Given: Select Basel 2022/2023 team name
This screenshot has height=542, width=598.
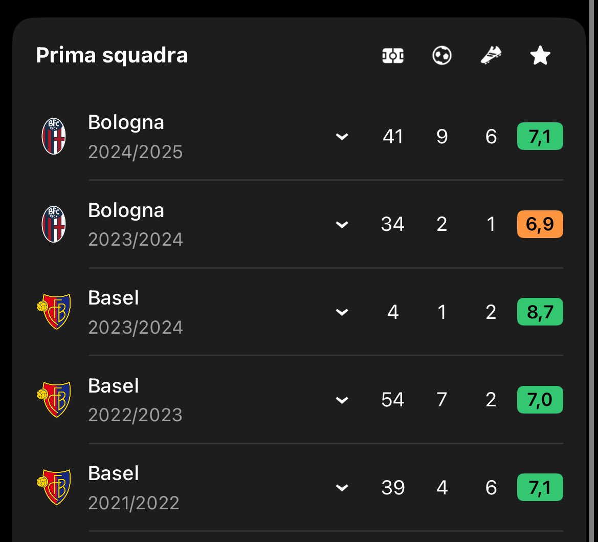Looking at the screenshot, I should coord(113,385).
